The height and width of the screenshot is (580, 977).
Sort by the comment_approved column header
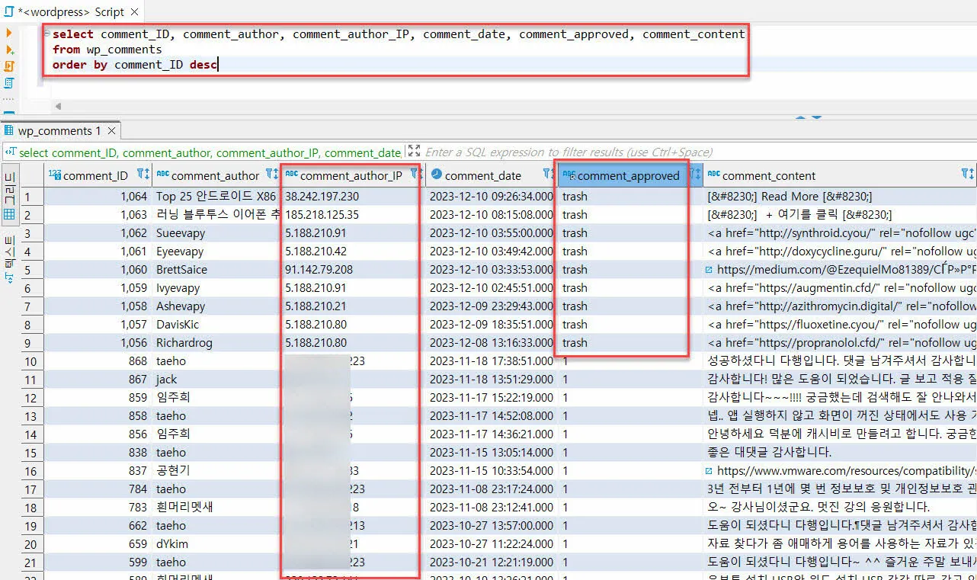click(627, 176)
